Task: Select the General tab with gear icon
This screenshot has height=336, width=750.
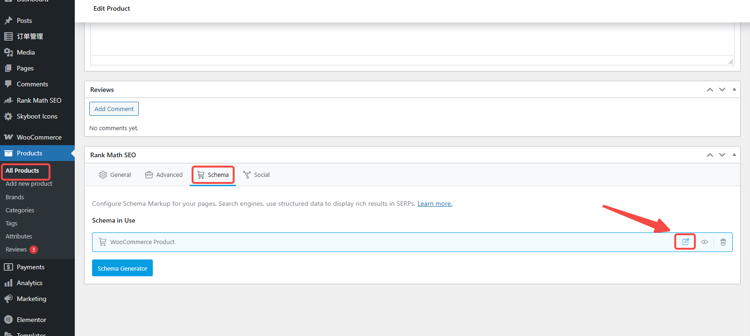Action: 115,175
